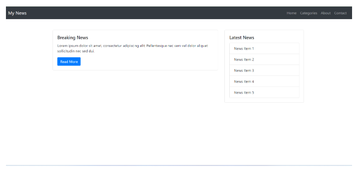The image size is (358, 171).
Task: Click the Breaking News heading
Action: pyautogui.click(x=73, y=37)
